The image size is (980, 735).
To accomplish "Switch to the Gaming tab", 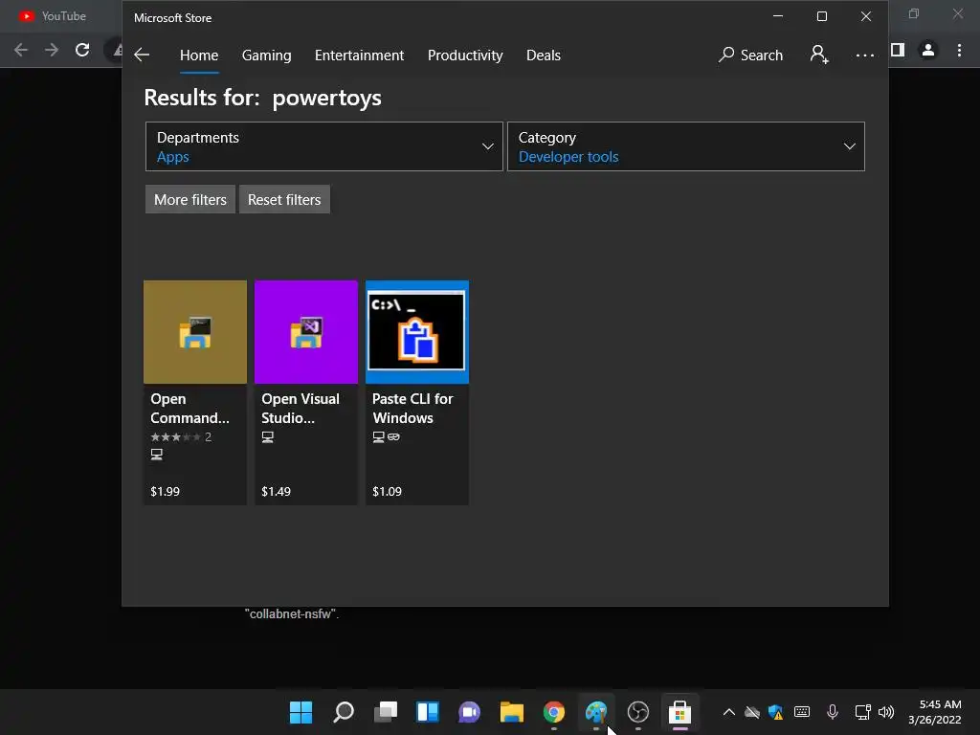I will coord(266,55).
